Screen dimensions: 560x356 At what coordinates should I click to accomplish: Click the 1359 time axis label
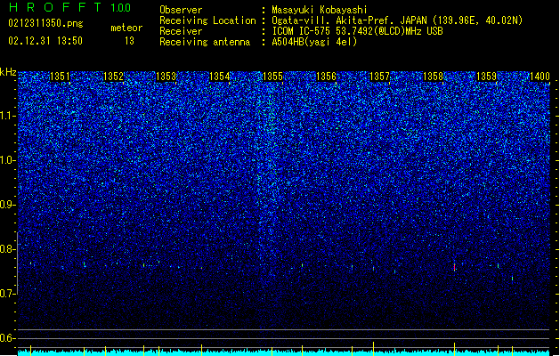pyautogui.click(x=486, y=77)
